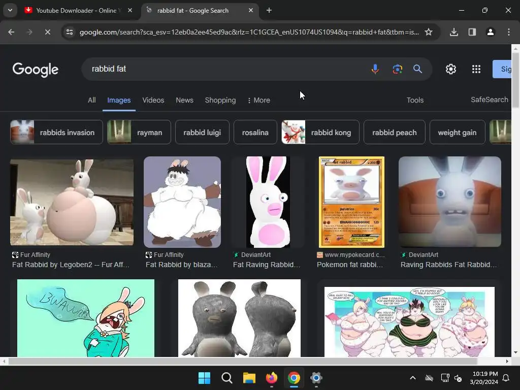Open Windows Start menu

(204, 378)
